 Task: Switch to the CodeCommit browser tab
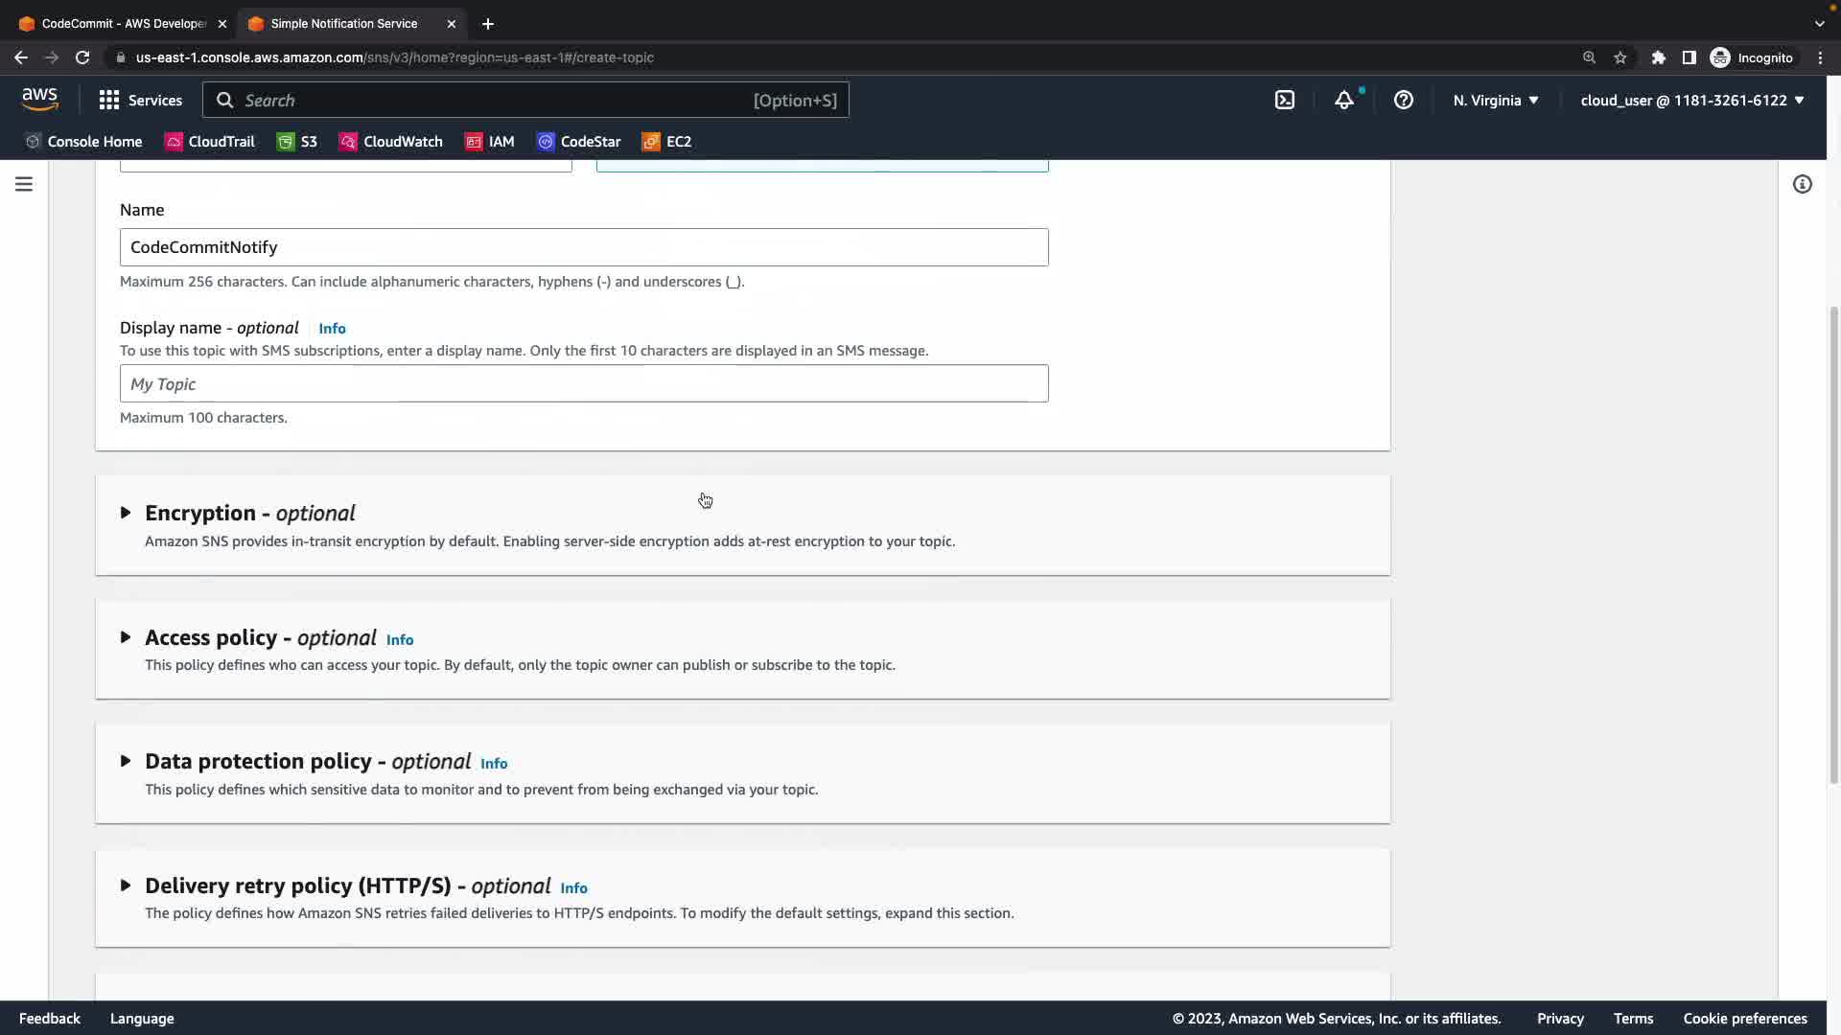pyautogui.click(x=123, y=23)
